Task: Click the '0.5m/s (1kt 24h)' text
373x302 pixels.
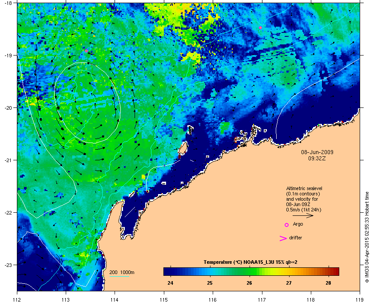Action: (304, 210)
